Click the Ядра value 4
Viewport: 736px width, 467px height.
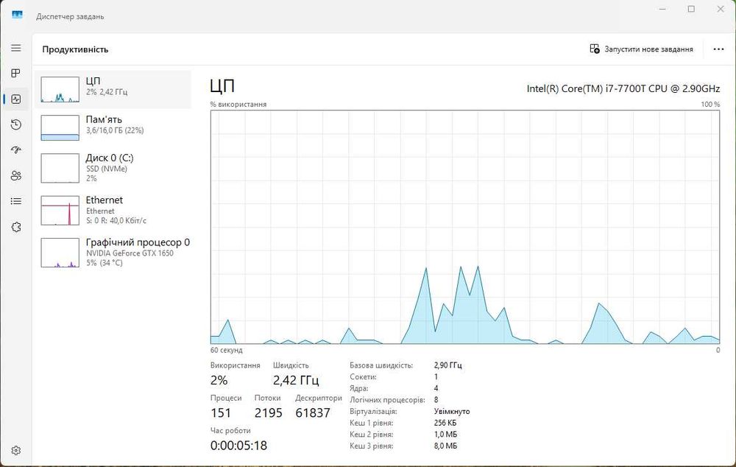(x=436, y=388)
